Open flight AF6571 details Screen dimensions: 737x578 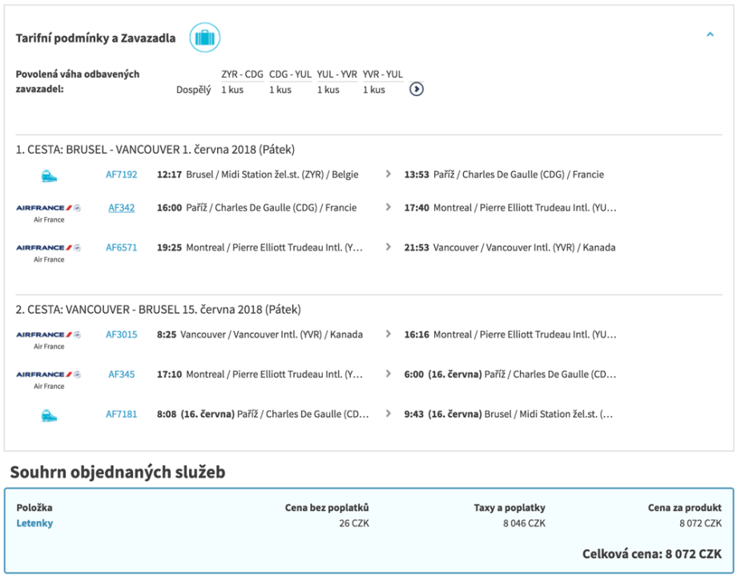(122, 247)
